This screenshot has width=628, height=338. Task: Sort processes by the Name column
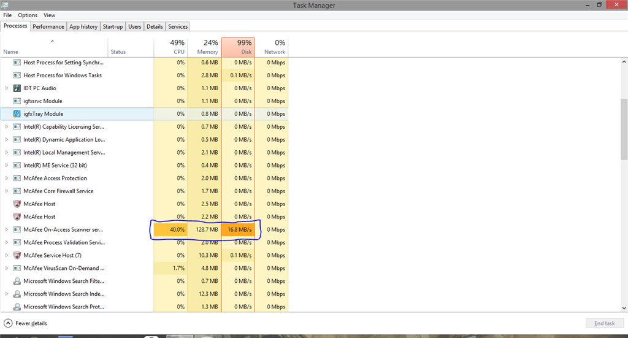click(54, 47)
